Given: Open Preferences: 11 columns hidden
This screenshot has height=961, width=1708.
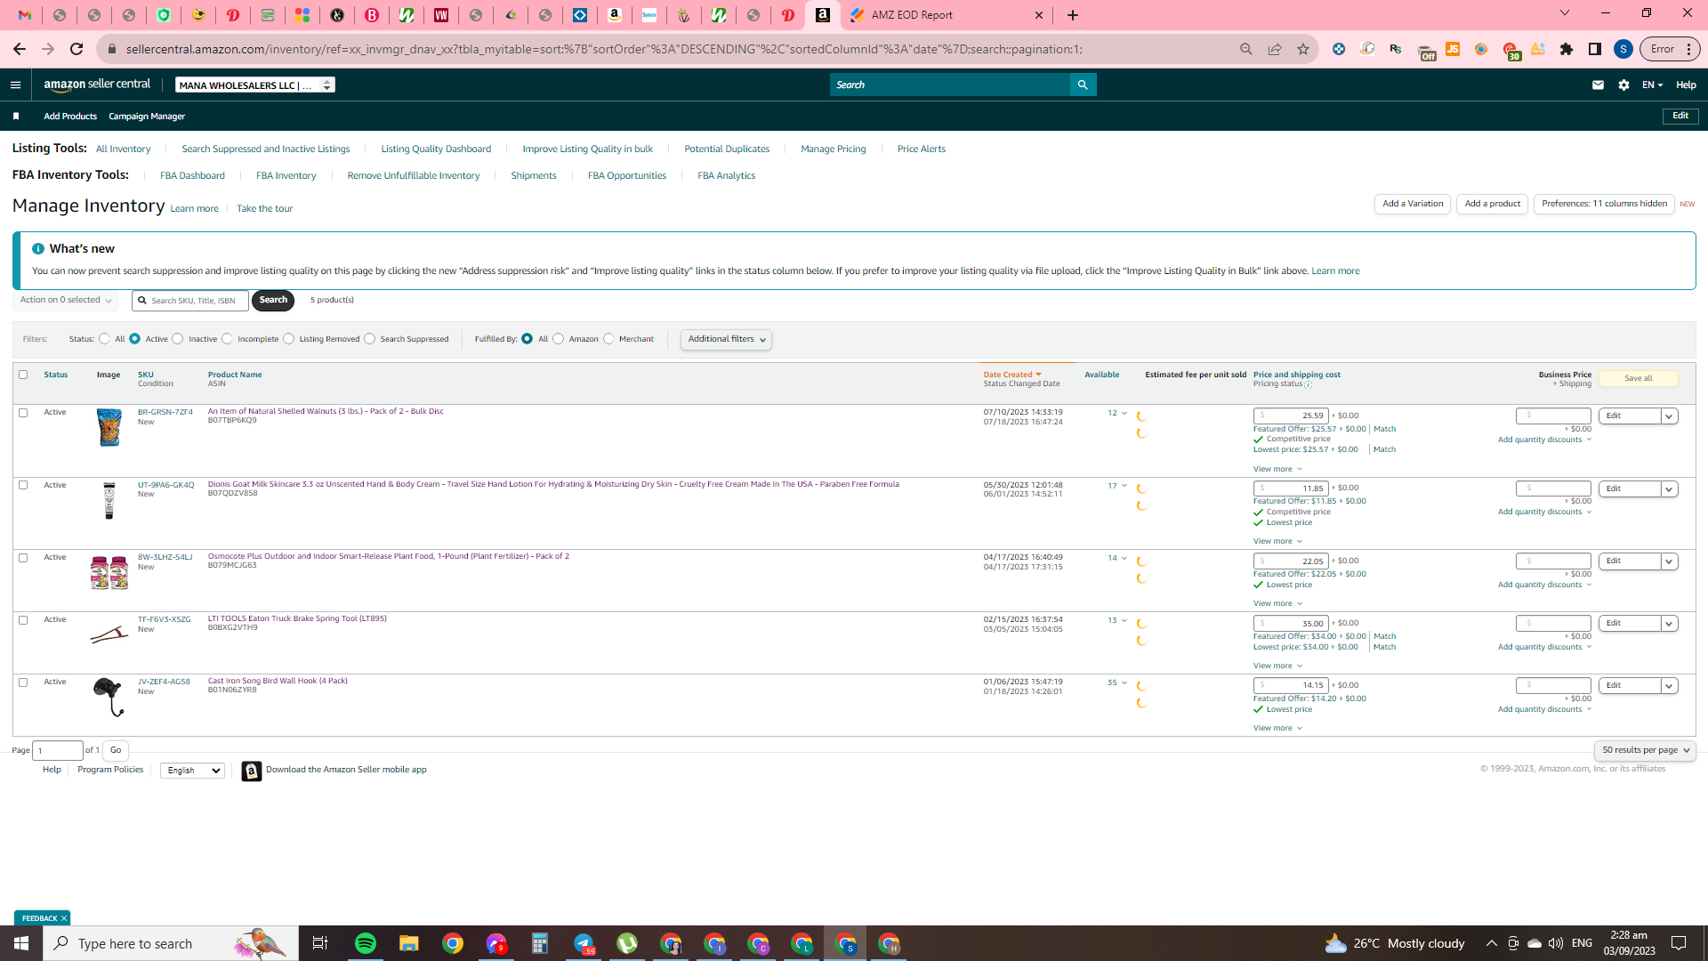Looking at the screenshot, I should click(1604, 205).
